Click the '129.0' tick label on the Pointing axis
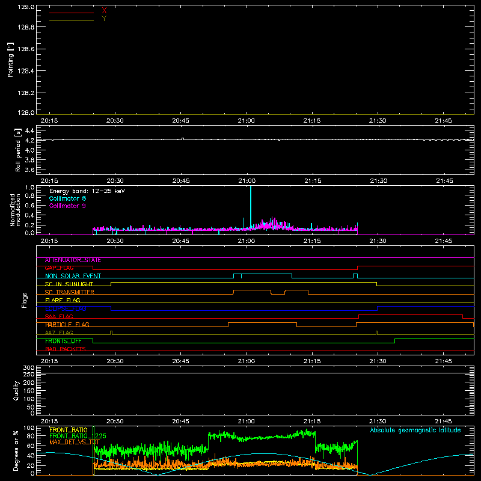 [26, 7]
